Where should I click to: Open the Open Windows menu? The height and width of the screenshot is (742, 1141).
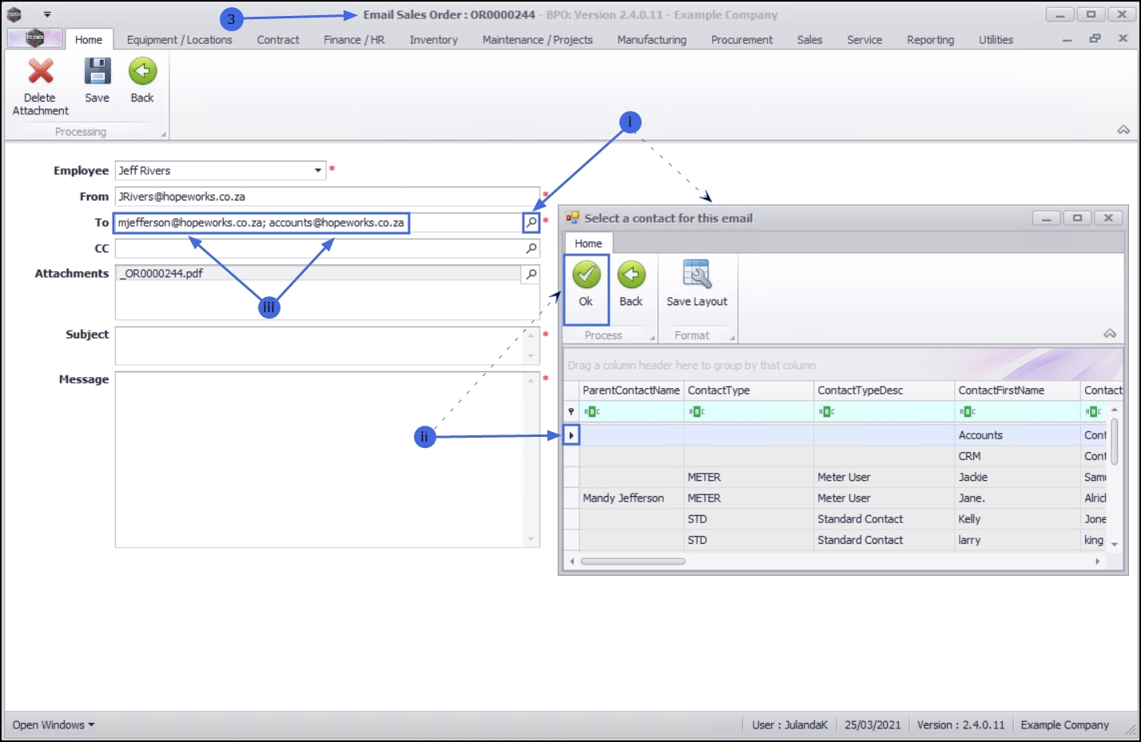[x=53, y=724]
